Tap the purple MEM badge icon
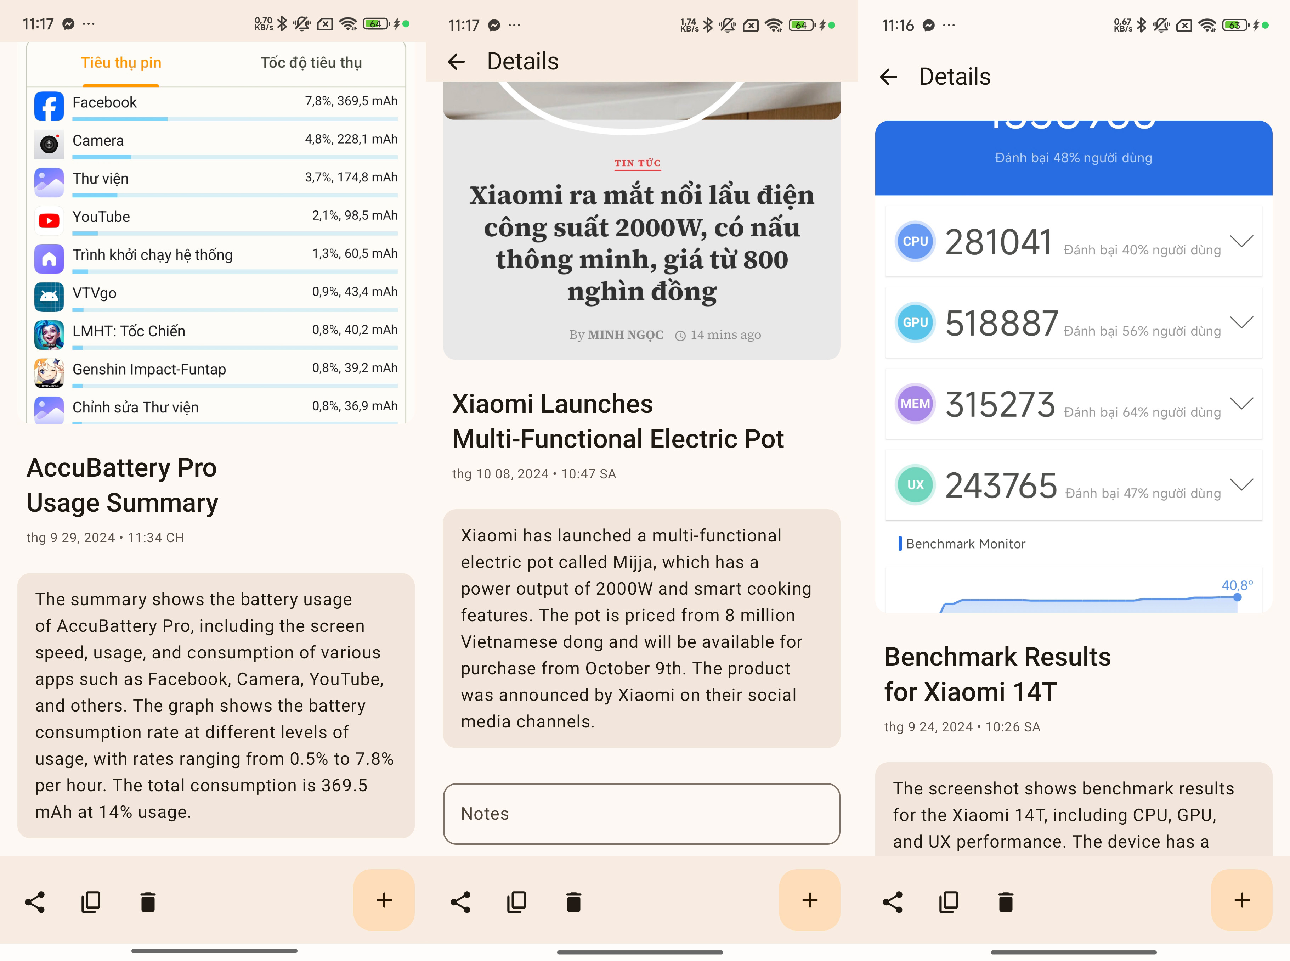 click(x=915, y=404)
